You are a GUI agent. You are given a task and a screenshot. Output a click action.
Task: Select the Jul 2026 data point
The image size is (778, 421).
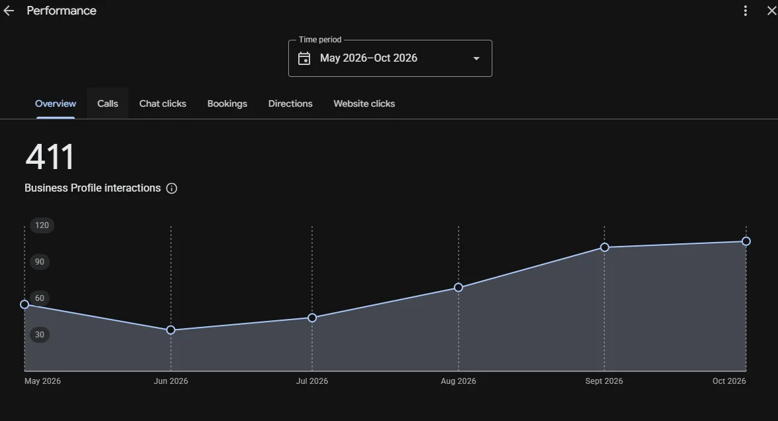(x=312, y=318)
